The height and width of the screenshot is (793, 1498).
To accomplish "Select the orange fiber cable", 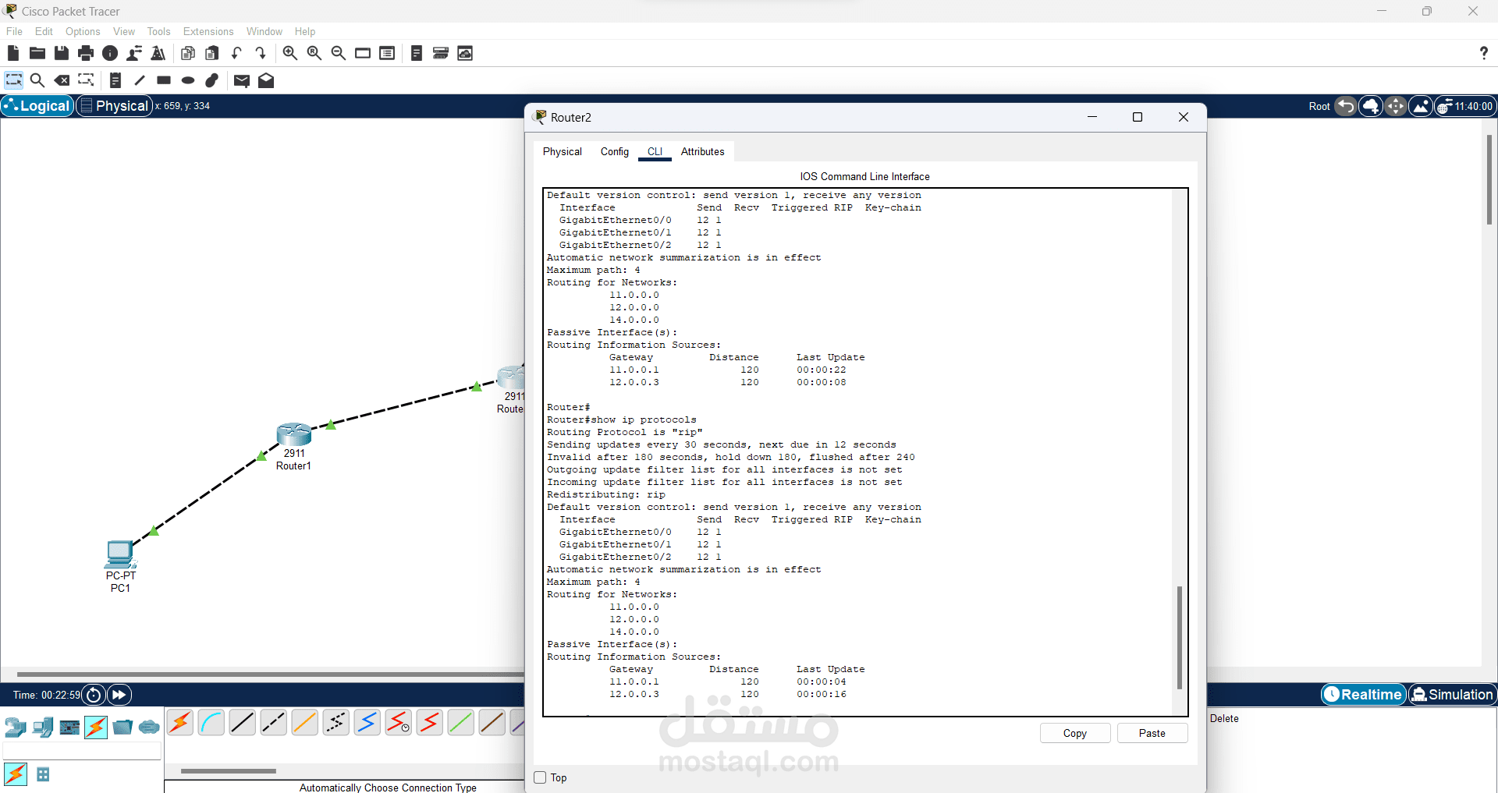I will pos(305,723).
